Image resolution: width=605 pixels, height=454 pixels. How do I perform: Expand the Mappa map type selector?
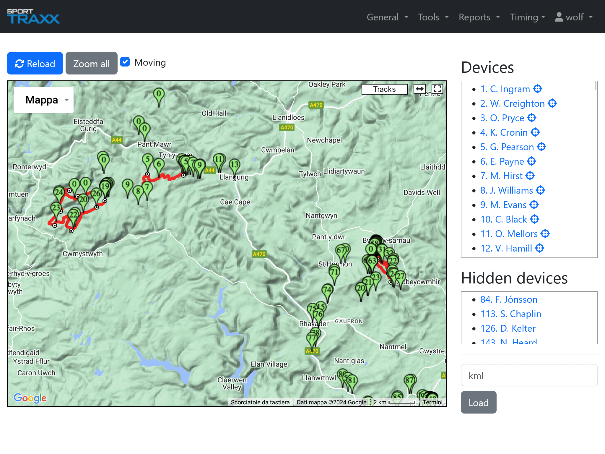point(43,100)
